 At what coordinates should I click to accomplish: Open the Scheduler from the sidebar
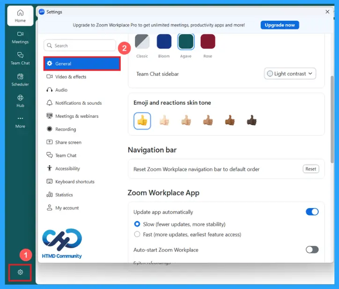[20, 79]
